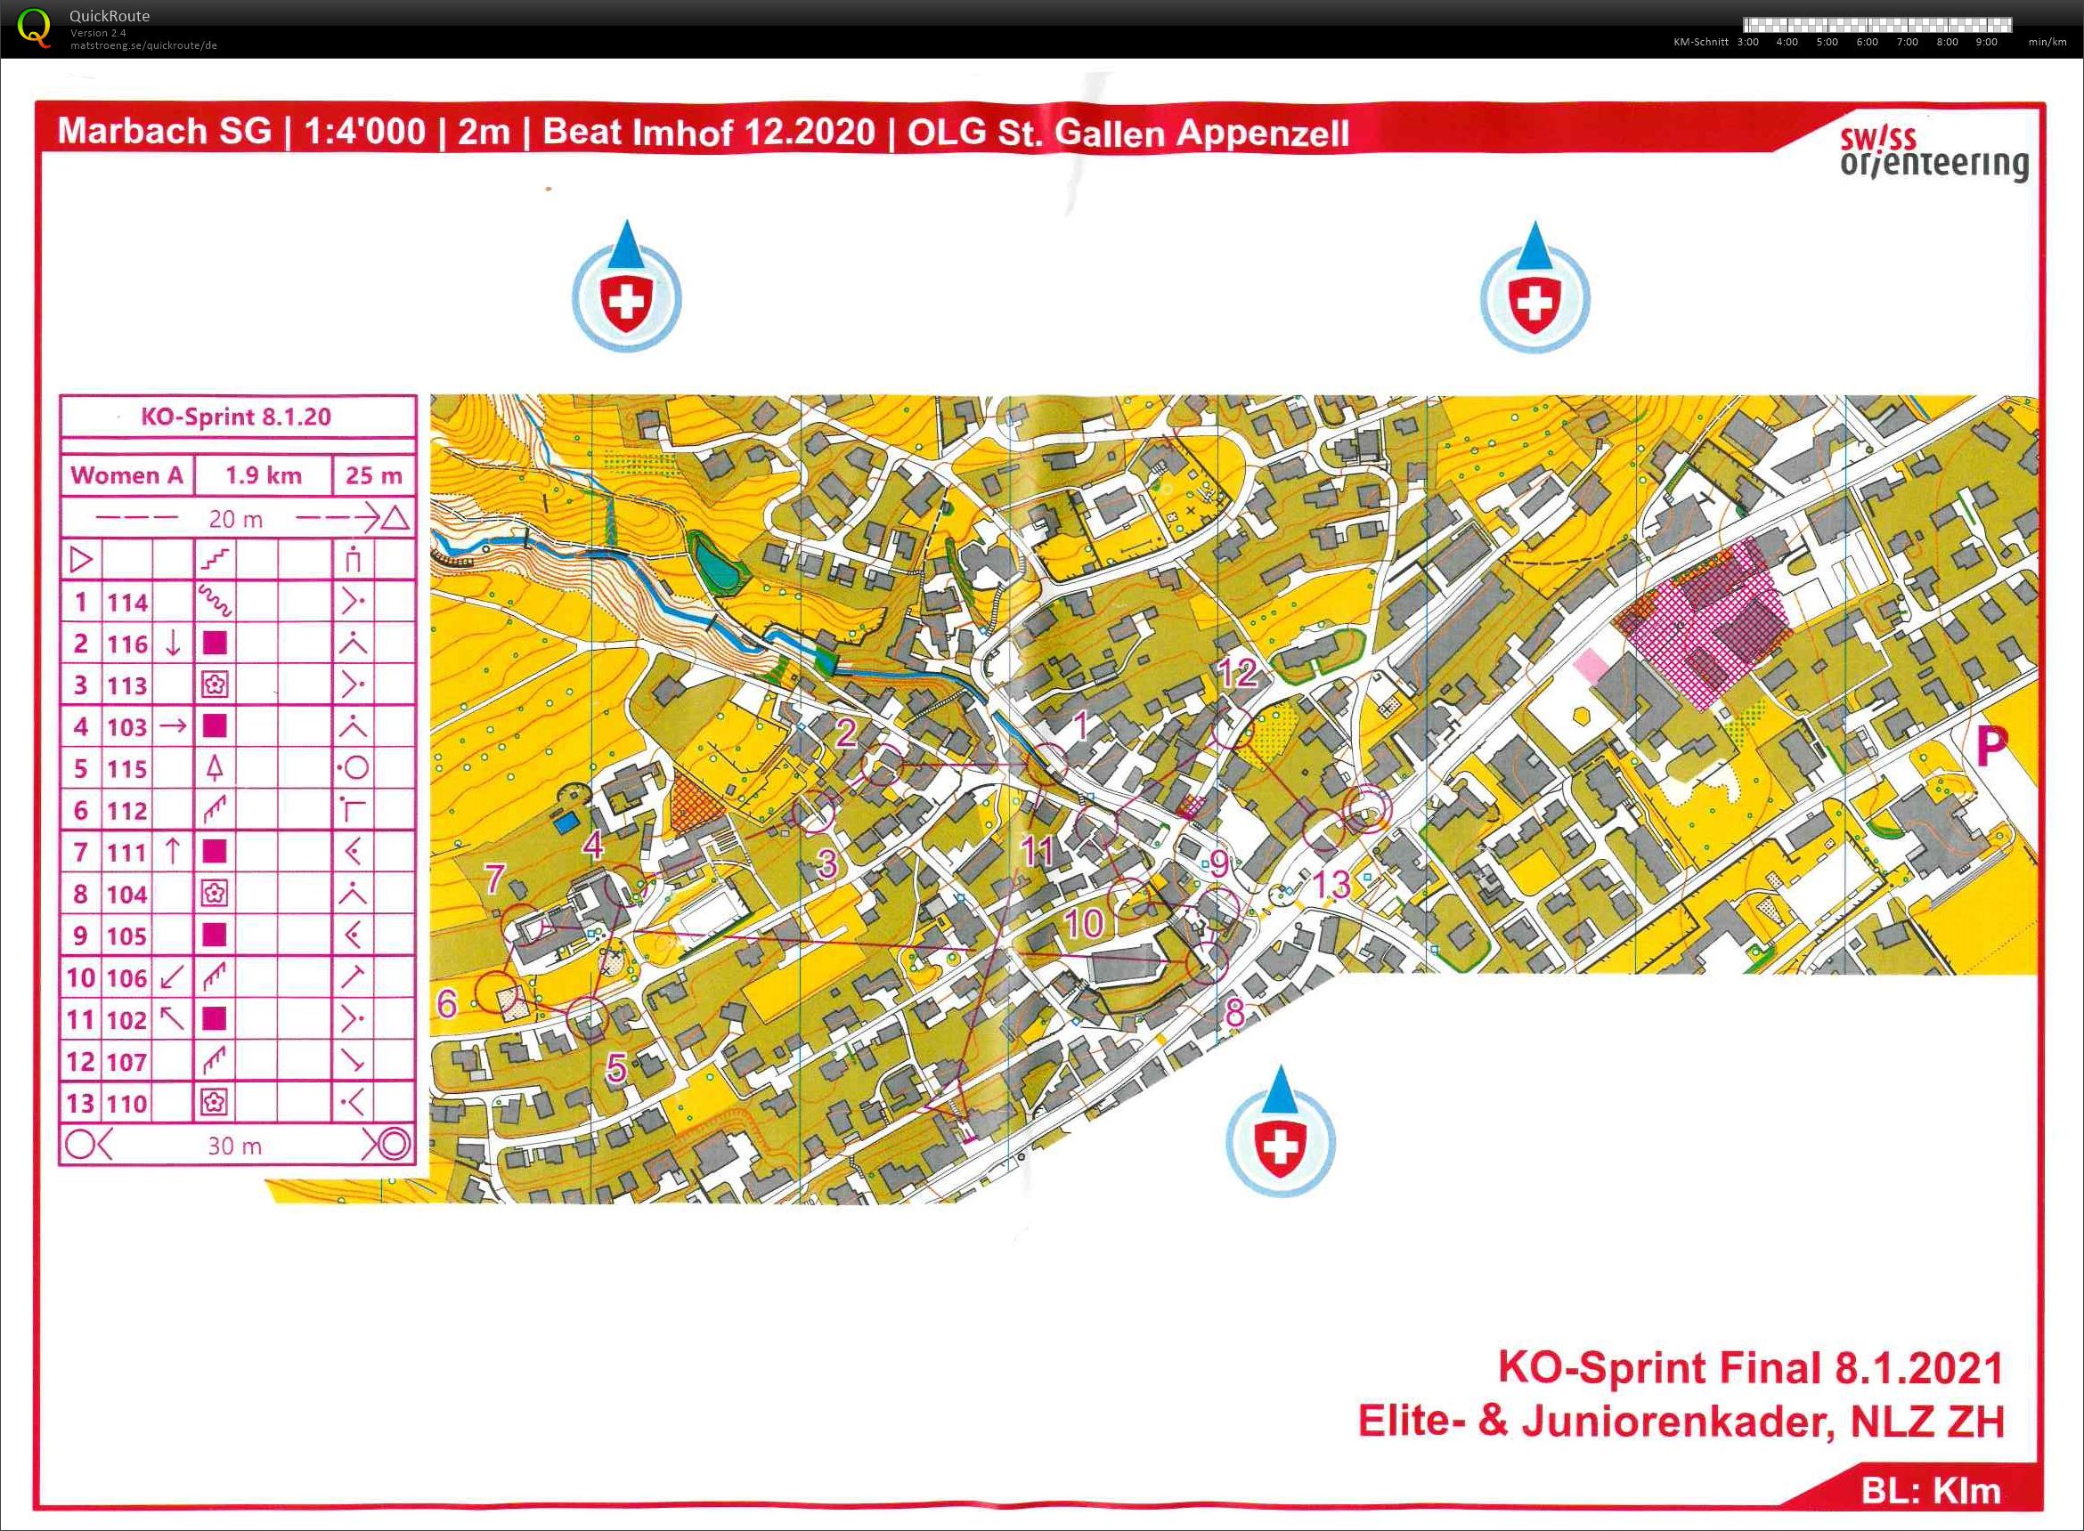Click control number 3 on the map
This screenshot has width=2084, height=1531.
click(827, 863)
